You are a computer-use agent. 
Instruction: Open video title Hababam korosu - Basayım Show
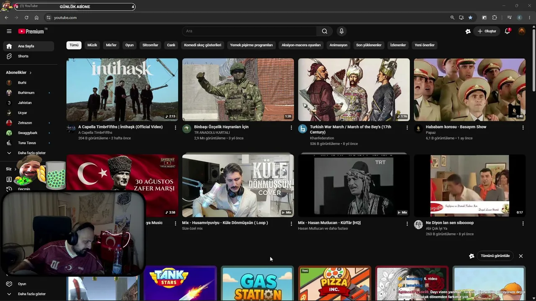456,127
